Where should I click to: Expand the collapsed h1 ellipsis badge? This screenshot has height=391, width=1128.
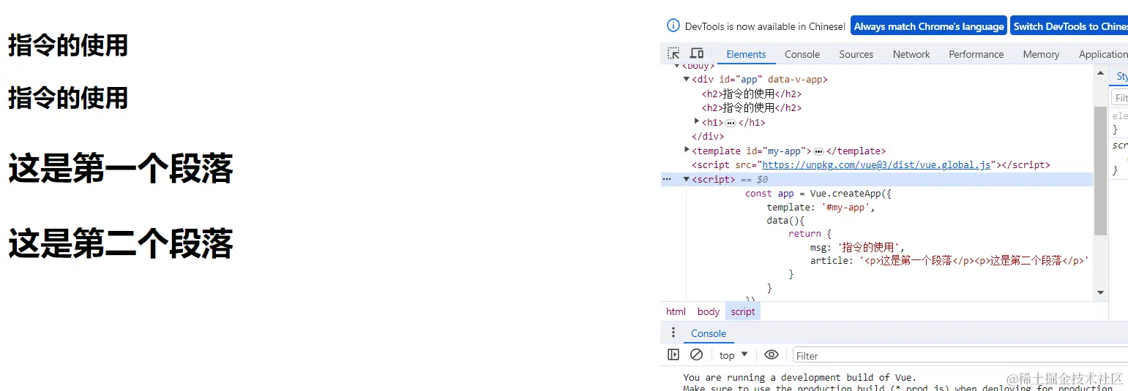pos(731,123)
